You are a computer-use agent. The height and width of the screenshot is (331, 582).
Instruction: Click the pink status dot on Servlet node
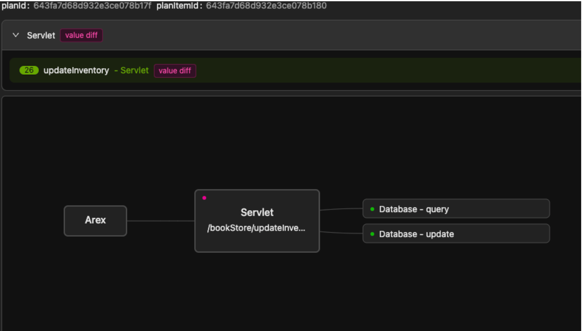point(204,198)
